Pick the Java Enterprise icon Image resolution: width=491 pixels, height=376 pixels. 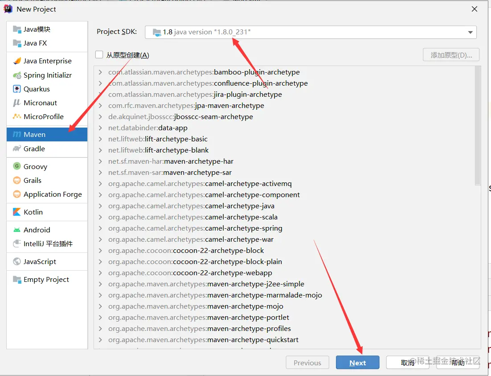[17, 61]
